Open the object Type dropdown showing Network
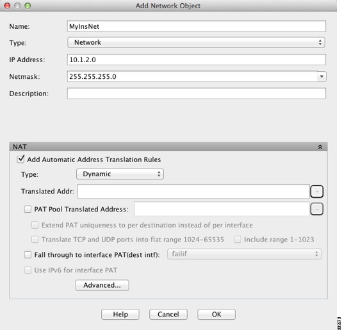The height and width of the screenshot is (330, 342). 197,42
